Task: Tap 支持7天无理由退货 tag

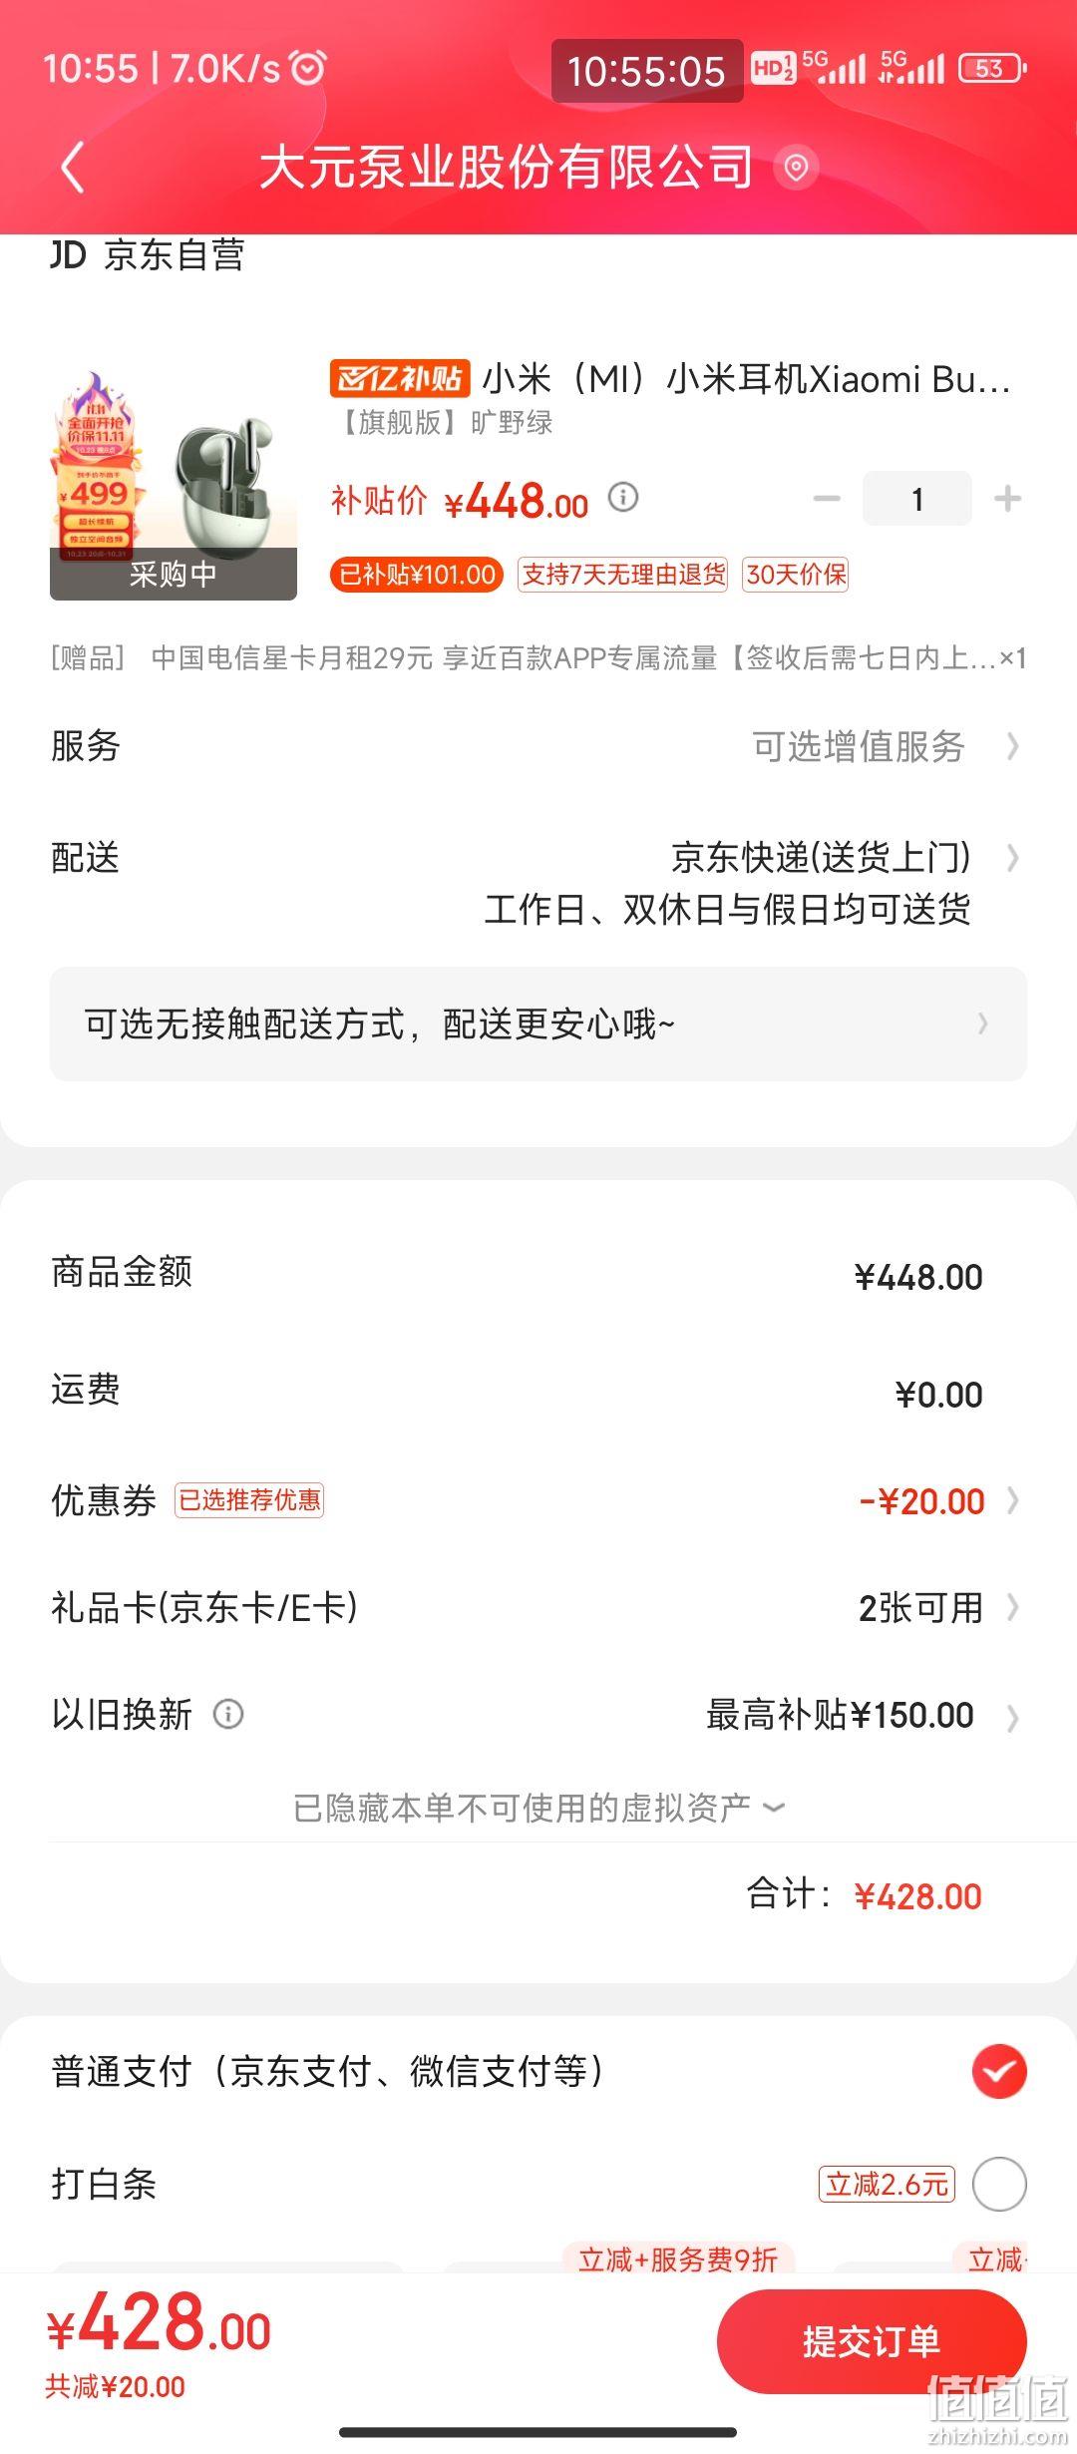Action: 623,575
